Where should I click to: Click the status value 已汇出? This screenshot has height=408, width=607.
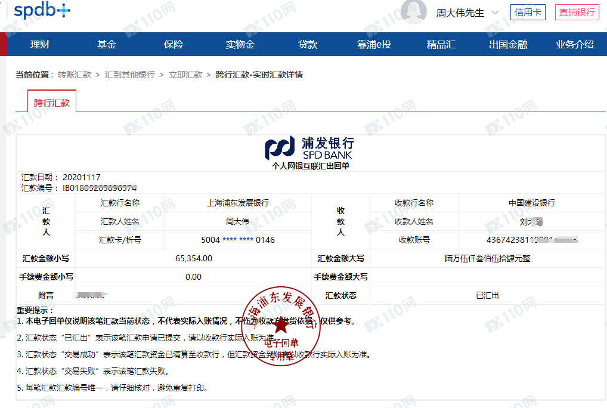point(487,295)
